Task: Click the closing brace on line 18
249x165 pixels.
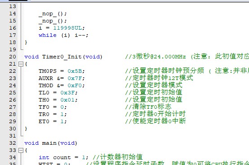Action: click(x=26, y=42)
